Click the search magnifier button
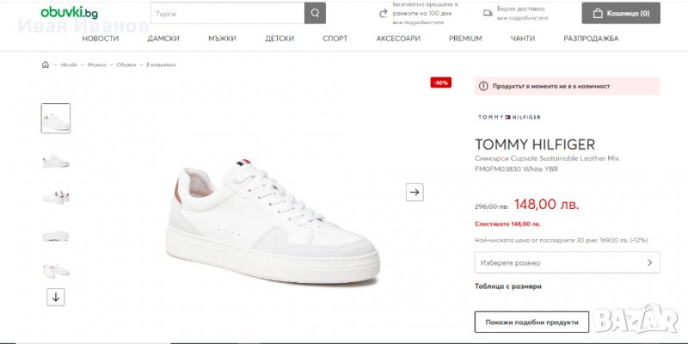Viewport: 688px width, 344px height. [x=316, y=13]
